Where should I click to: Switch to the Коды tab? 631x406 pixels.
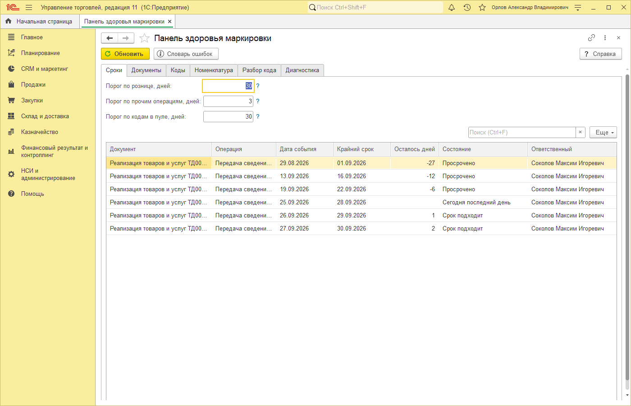[x=178, y=70]
